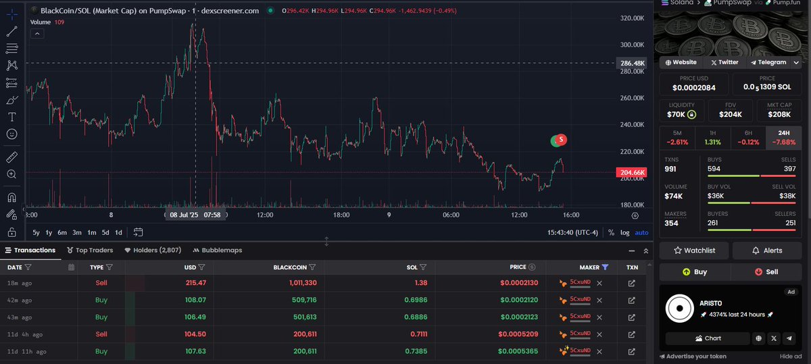Select the 1d time range

pyautogui.click(x=118, y=232)
